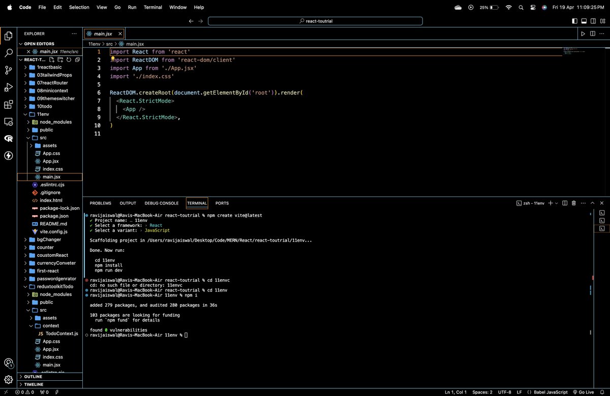Toggle the primary side bar visibility

point(575,21)
